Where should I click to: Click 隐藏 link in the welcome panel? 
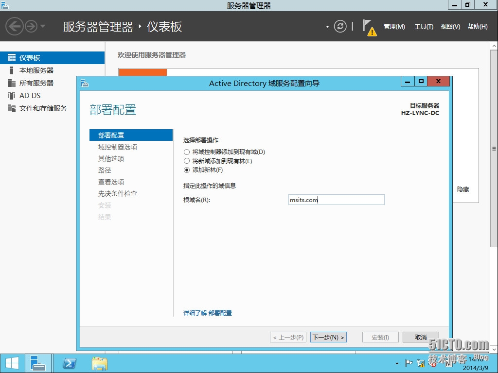click(463, 189)
